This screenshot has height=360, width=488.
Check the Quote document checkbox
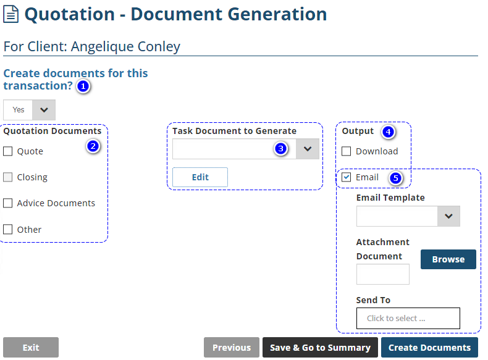click(8, 151)
